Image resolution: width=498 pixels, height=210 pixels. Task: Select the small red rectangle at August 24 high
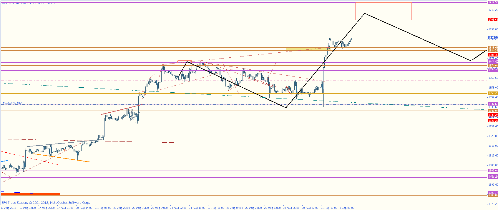tap(184, 61)
